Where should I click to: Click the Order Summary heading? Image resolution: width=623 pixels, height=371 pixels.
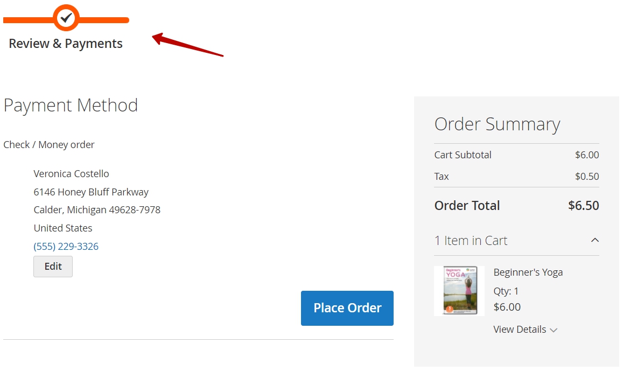pos(497,124)
